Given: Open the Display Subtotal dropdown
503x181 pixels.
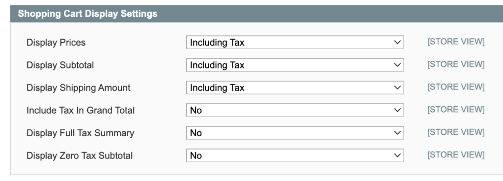Looking at the screenshot, I should [x=295, y=65].
